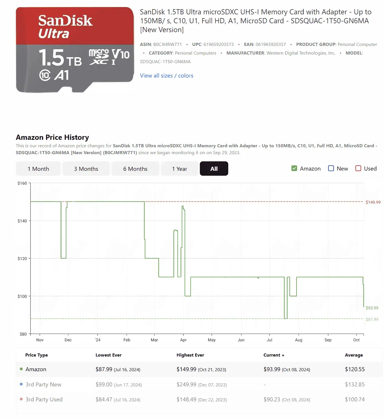
Task: Click the pink dot beside 3rd Party Used
Action: (x=21, y=399)
